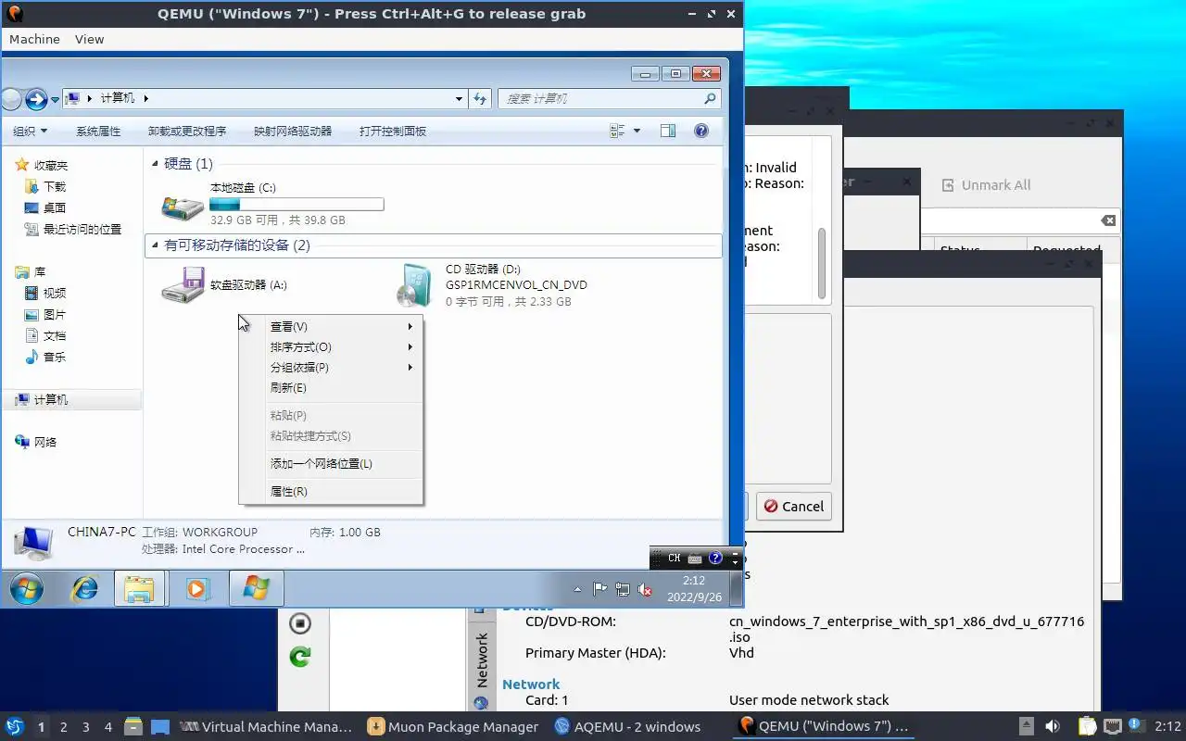Click the Windows 7 Start orb
Viewport: 1186px width, 741px height.
pos(27,588)
